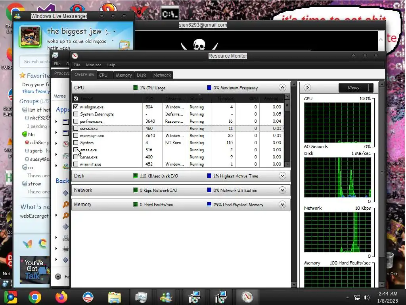406x305 pixels.
Task: Open Messenger status message dropdown arrow
Action: pyautogui.click(x=113, y=41)
